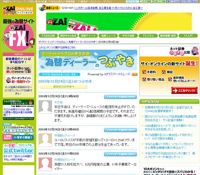Click the sidebar ネット証券の手数料やサービス text link
Image resolution: width=200 pixels, height=175 pixels.
(x=18, y=90)
